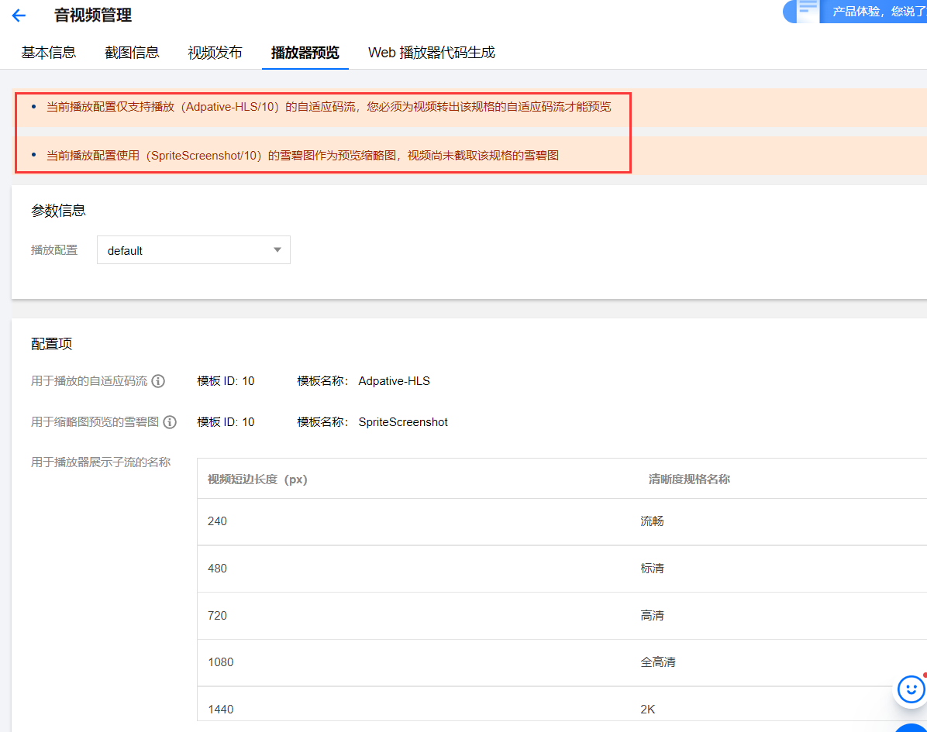Viewport: 927px width, 732px height.
Task: Click the SpriteScreenshot/10 warning message
Action: pyautogui.click(x=303, y=156)
